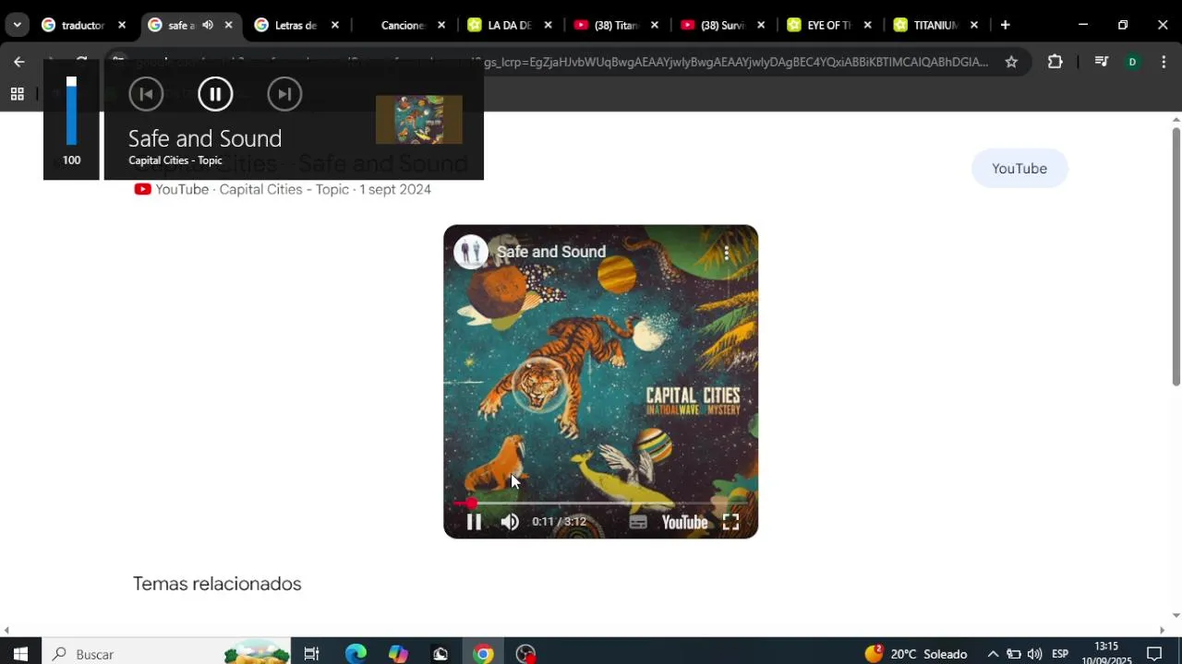Switch input language via ESP indicator

[1060, 654]
